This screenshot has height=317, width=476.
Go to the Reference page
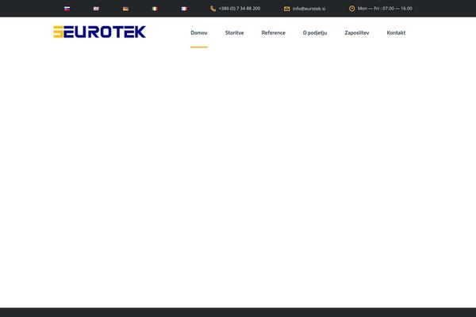click(x=274, y=32)
